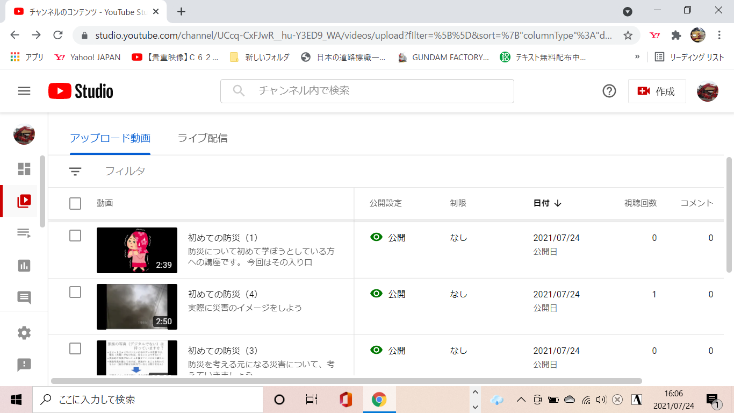Open channel profile picture in left sidebar
Viewport: 734px width, 413px height.
(x=24, y=134)
